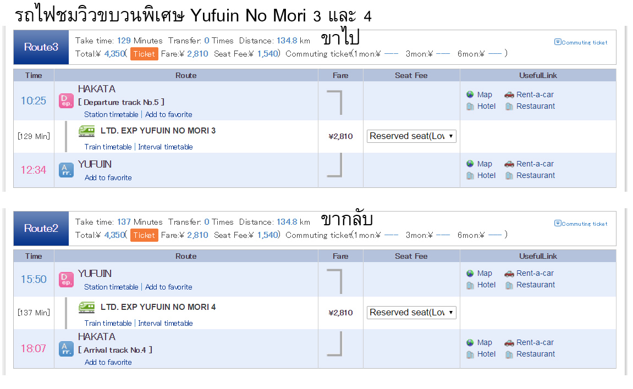
Task: Open Interval timetable for Yufuin No Mori 4
Action: pyautogui.click(x=165, y=324)
